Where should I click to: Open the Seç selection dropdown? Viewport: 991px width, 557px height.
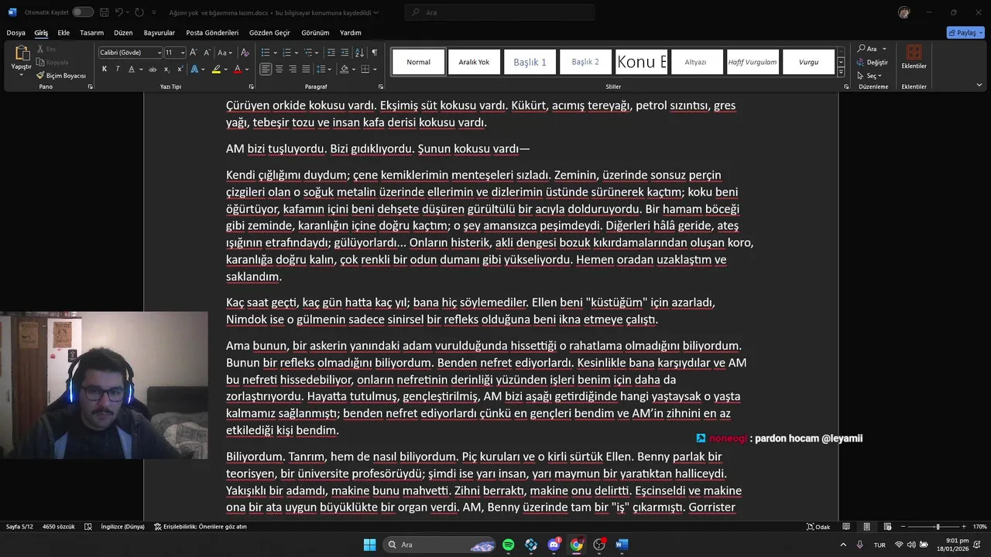(x=871, y=76)
